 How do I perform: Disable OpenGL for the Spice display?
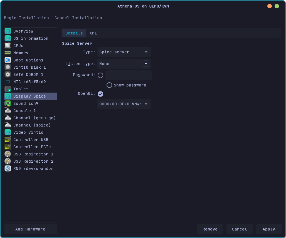coord(100,94)
